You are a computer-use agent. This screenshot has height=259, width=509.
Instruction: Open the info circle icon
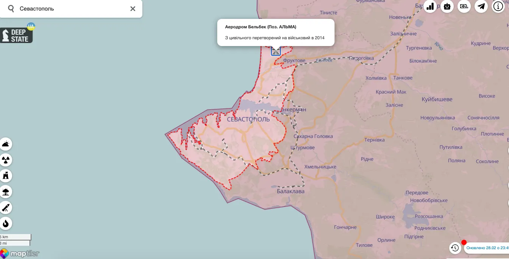498,6
